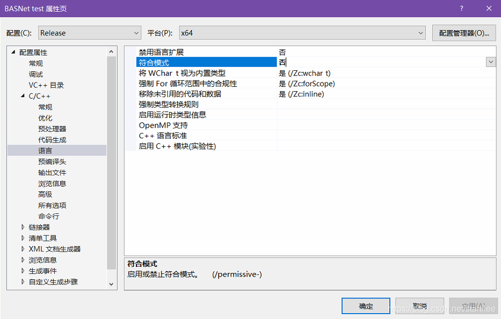Expand the 清单工具 tree node
Viewport: 501px width, 319px height.
point(23,238)
